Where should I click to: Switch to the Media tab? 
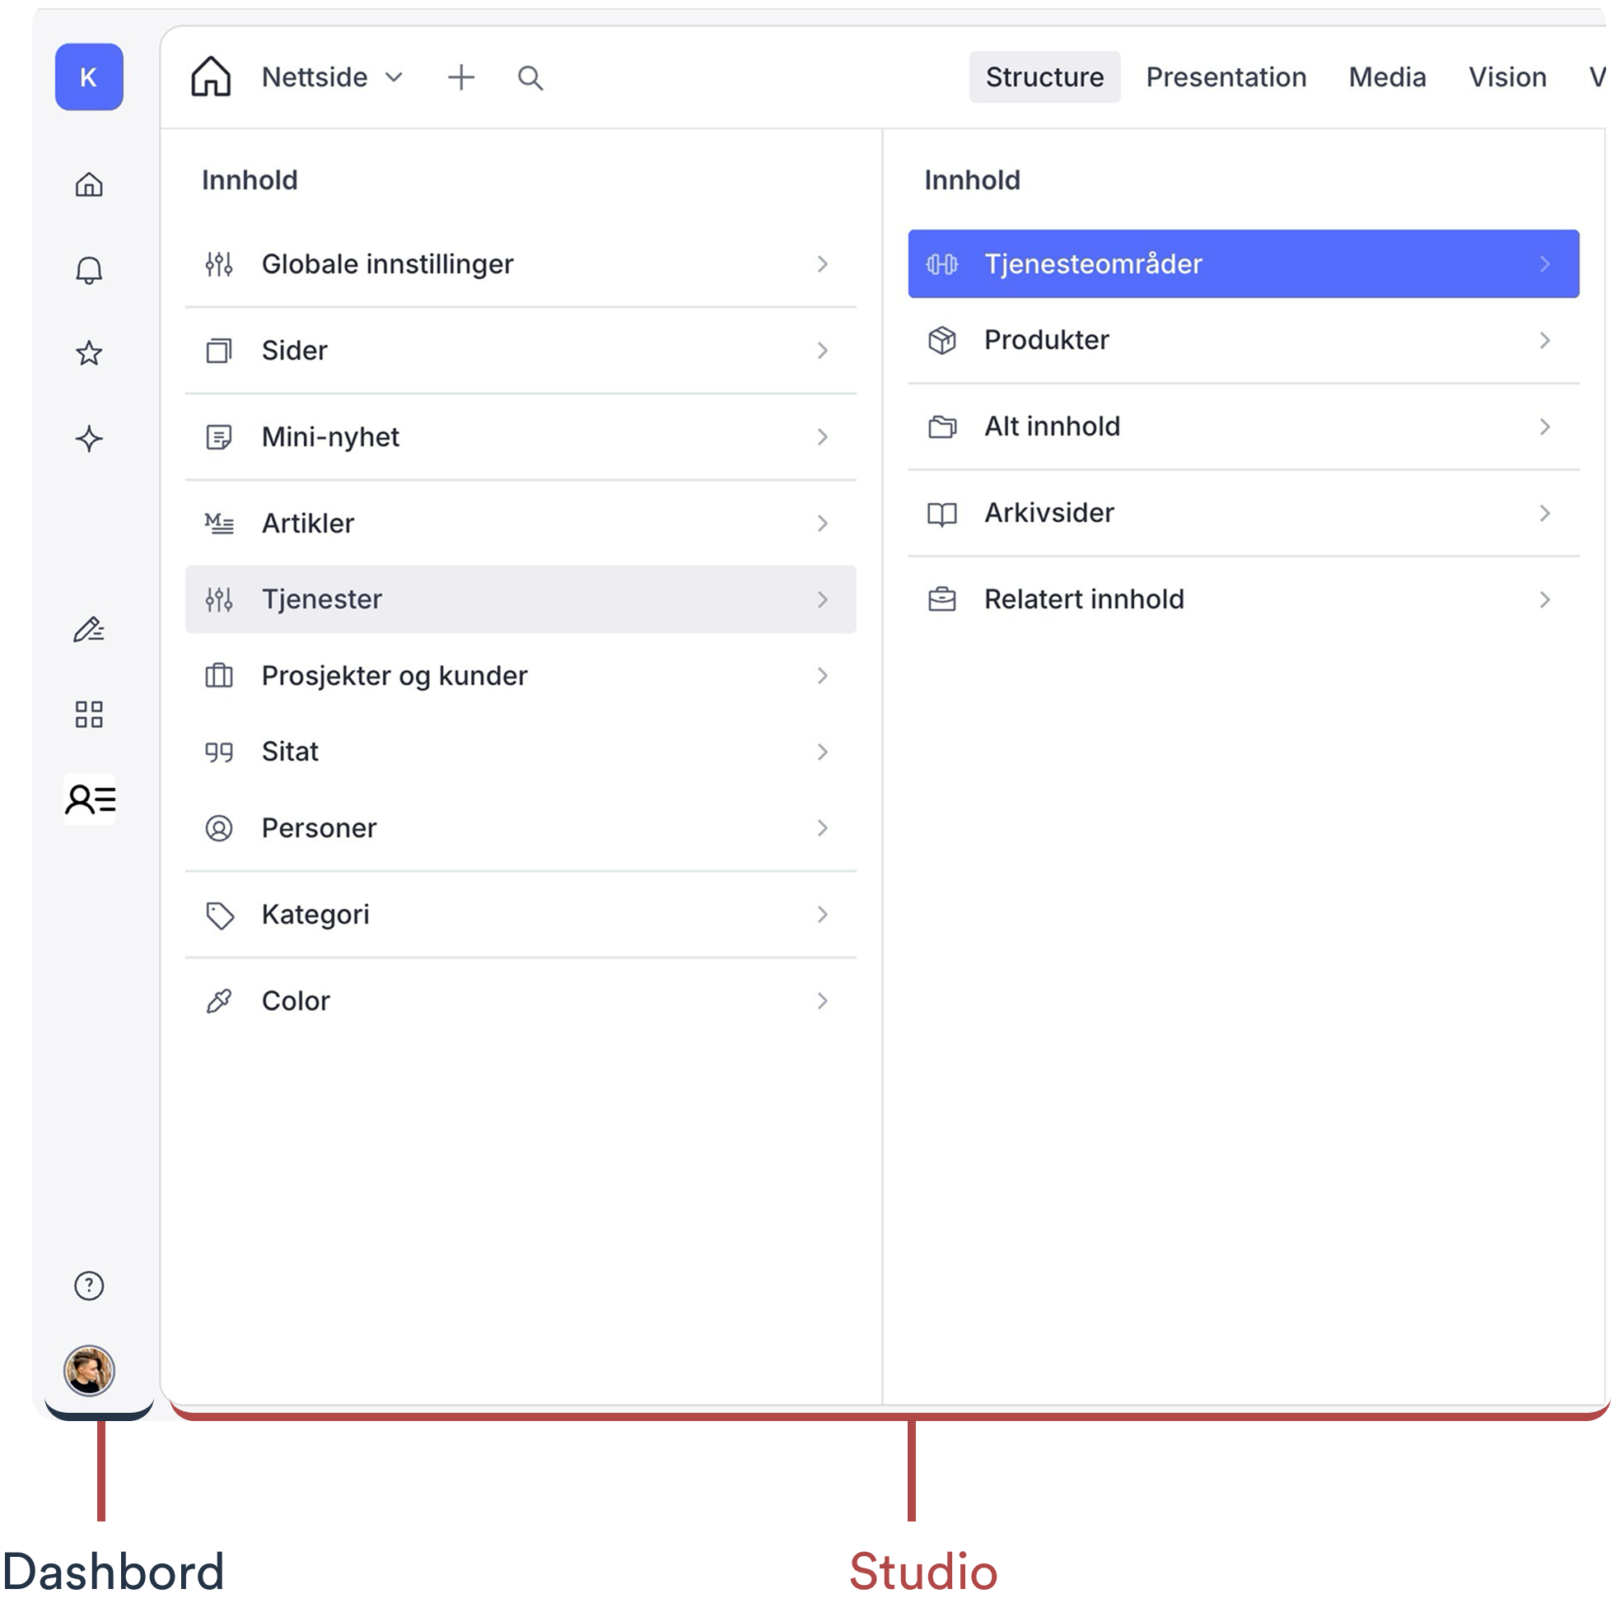click(x=1387, y=77)
